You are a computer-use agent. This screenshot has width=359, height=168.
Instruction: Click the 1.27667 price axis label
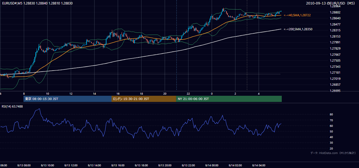335,55
